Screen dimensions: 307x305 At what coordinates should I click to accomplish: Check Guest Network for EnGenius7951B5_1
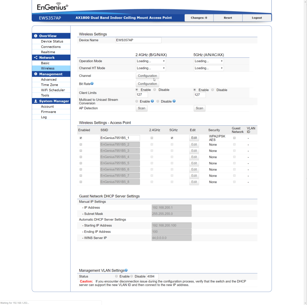coord(234,138)
